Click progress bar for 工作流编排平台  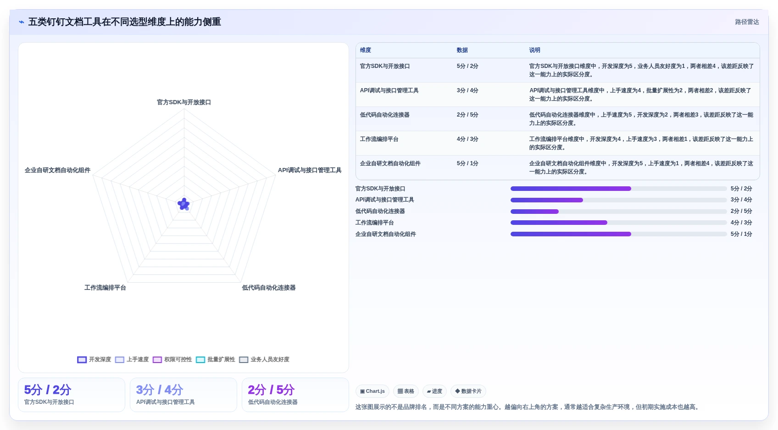coord(619,223)
